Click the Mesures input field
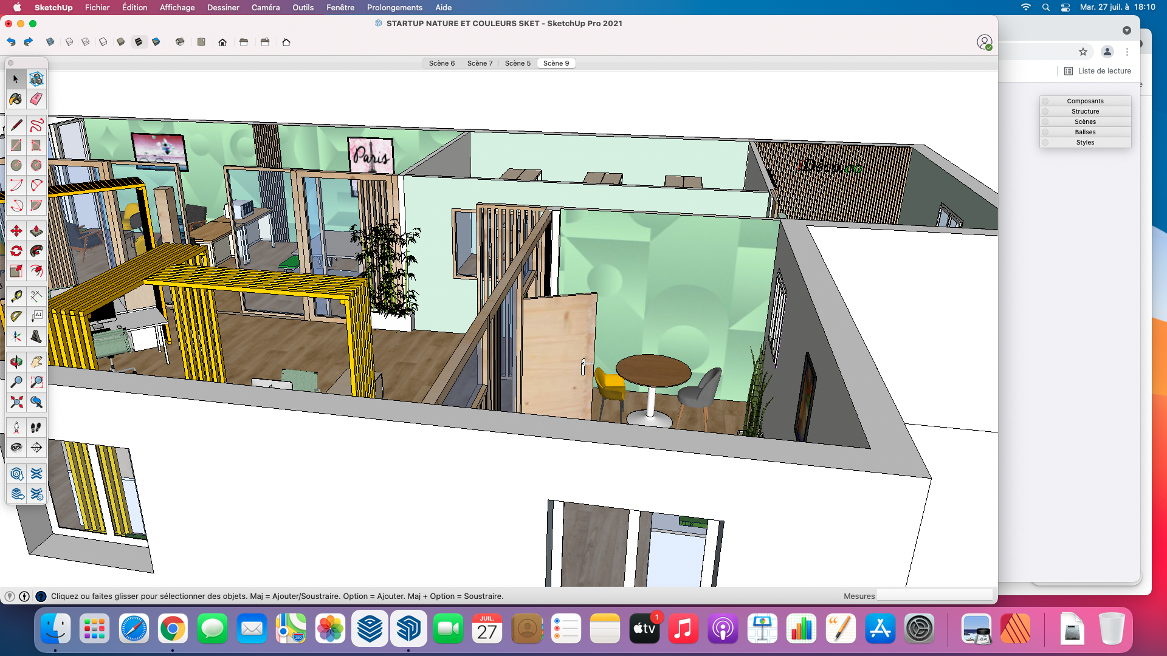The width and height of the screenshot is (1167, 656). 934,596
